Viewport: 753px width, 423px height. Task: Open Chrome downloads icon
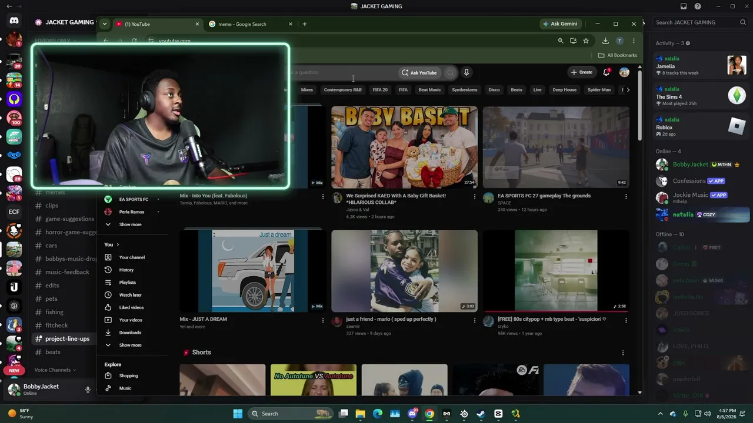(x=605, y=41)
